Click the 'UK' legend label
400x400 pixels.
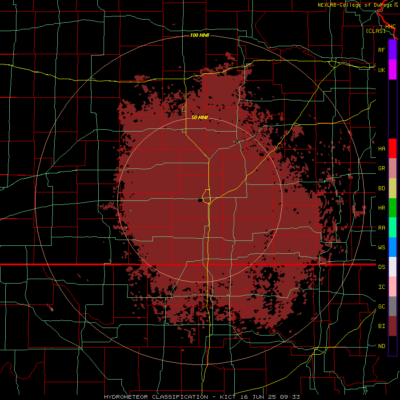click(381, 70)
